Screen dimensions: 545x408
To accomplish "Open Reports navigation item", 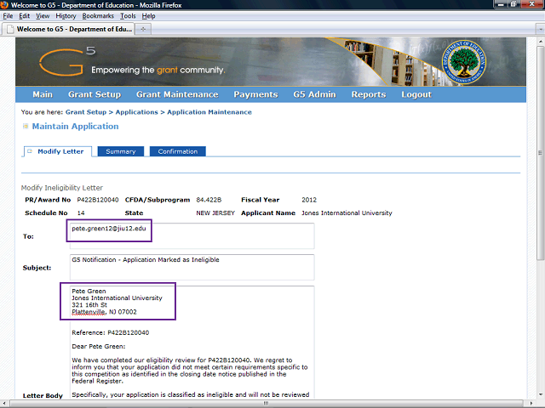I will coord(369,94).
